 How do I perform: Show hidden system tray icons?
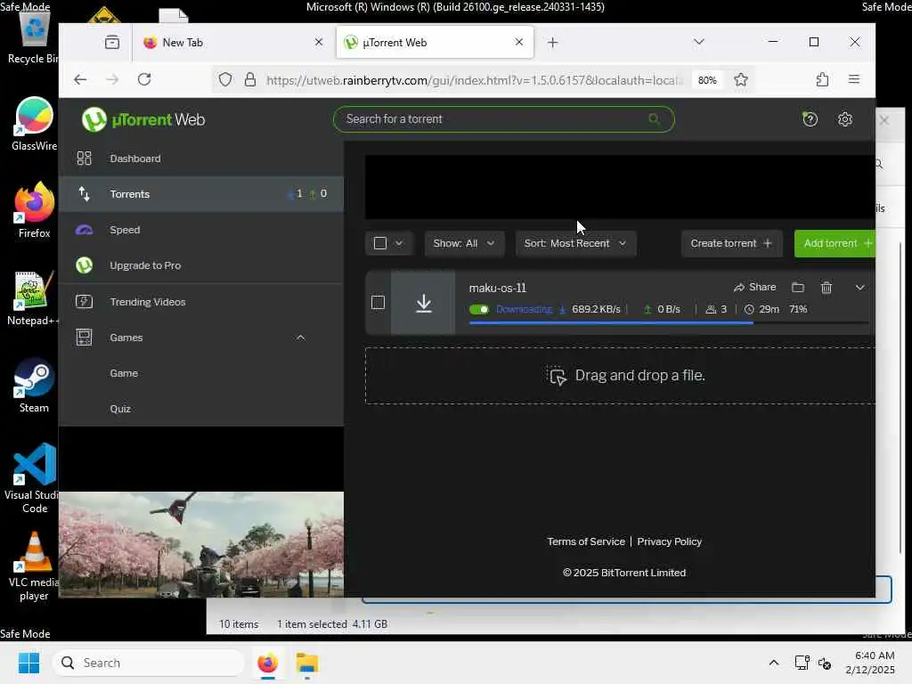[x=774, y=663]
